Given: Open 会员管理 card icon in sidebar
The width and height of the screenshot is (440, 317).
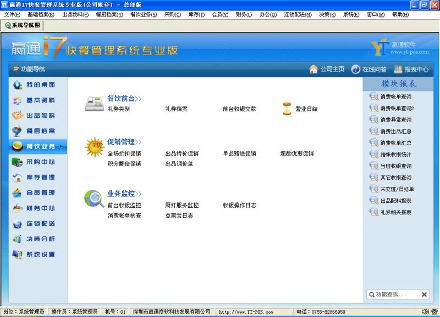Looking at the screenshot, I should coord(18,193).
